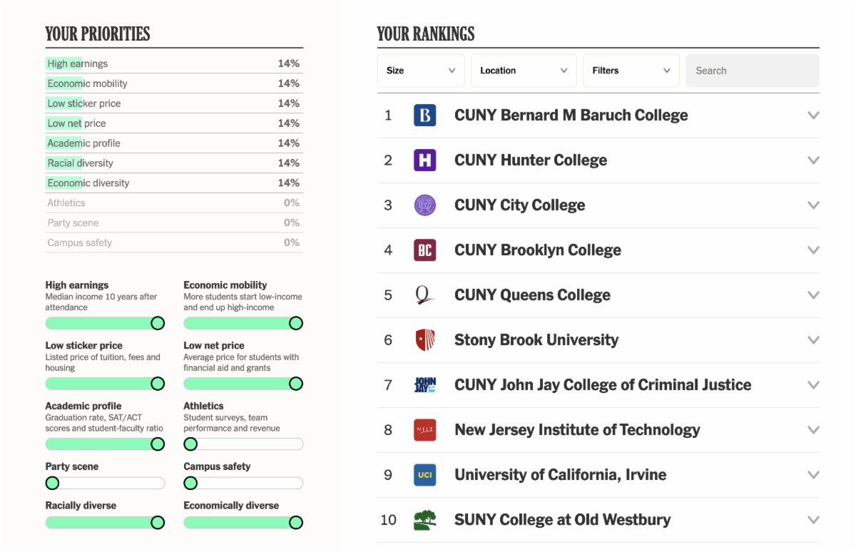Click the CUNY Baruch College logo icon
The height and width of the screenshot is (552, 856).
(x=424, y=116)
